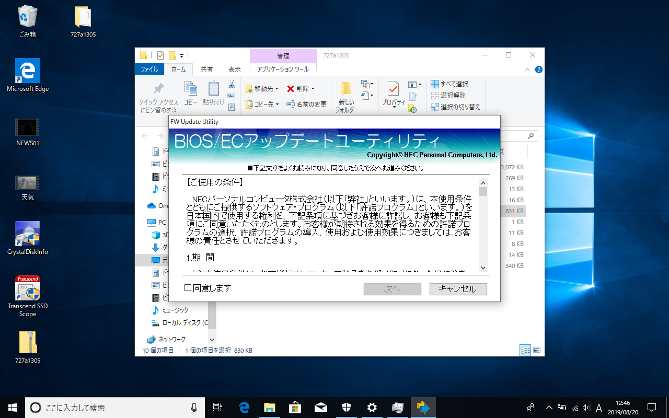
Task: Click the navigation pane scroll down arrow
Action: [213, 340]
